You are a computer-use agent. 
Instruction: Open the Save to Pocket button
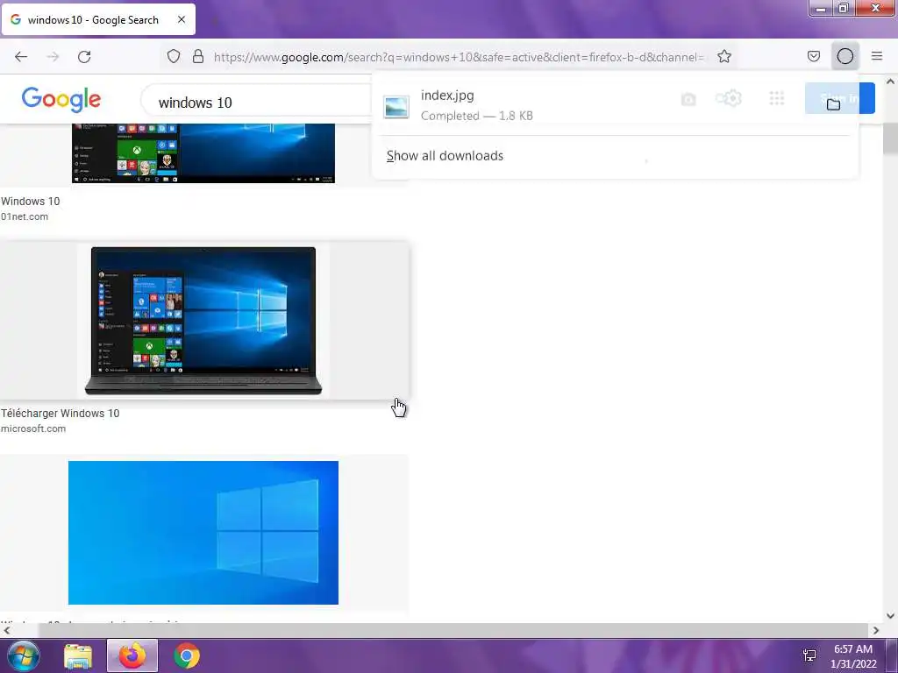pos(814,56)
